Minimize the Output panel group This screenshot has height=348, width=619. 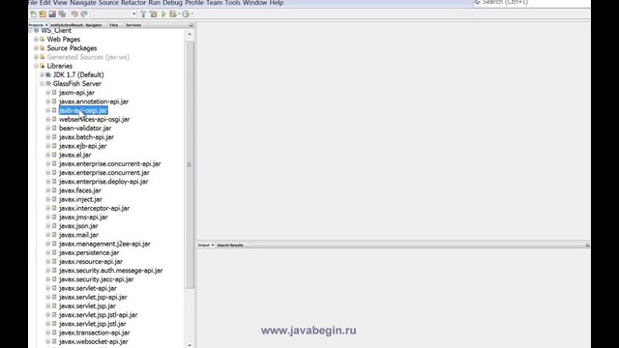587,245
